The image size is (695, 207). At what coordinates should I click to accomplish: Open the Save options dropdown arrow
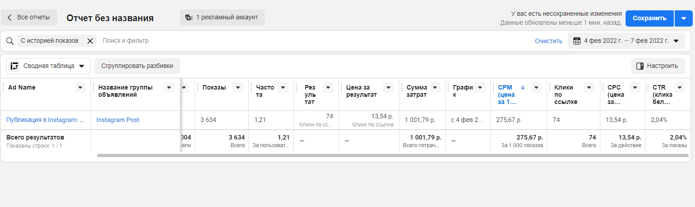pos(683,18)
